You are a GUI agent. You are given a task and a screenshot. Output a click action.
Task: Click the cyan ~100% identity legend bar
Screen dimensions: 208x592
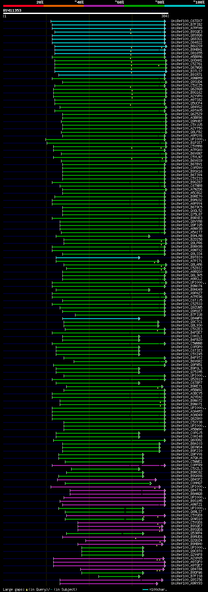(x=184, y=6)
